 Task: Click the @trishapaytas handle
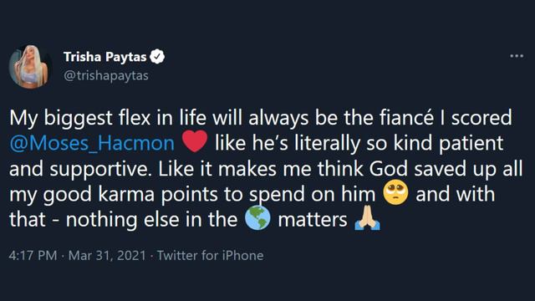point(106,75)
